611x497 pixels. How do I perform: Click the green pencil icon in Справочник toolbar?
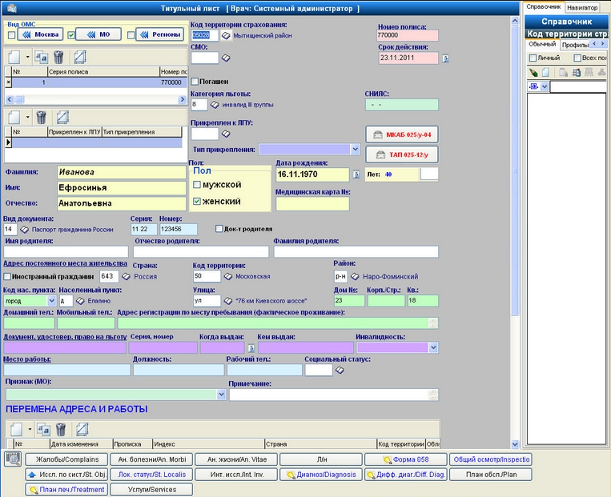click(x=534, y=72)
